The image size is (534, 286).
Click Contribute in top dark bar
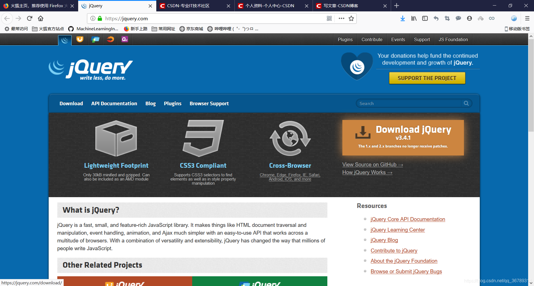[x=372, y=39]
